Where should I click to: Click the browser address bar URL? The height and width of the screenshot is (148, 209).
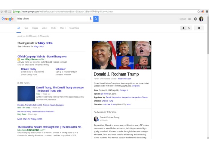click(64, 12)
